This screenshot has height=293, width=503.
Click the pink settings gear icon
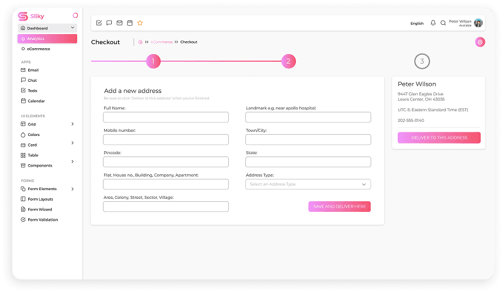[480, 42]
